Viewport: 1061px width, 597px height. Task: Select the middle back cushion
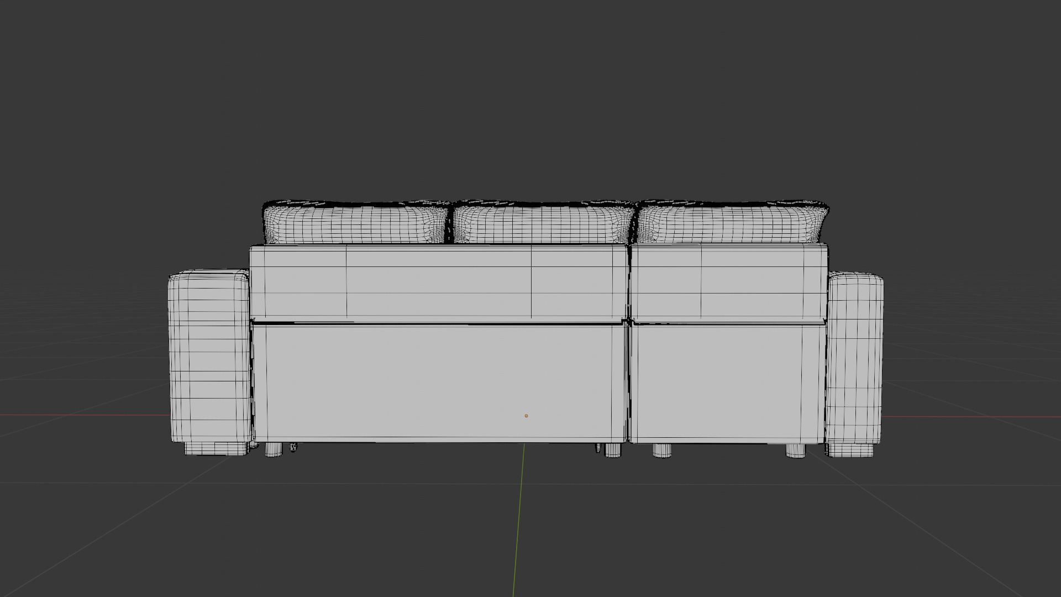click(x=543, y=222)
